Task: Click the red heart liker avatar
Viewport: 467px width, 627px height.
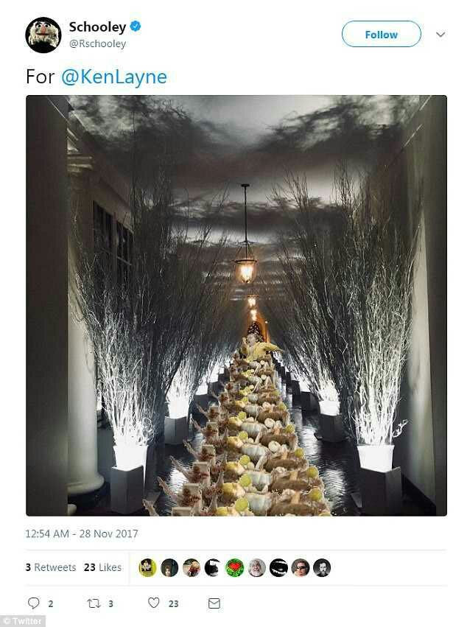Action: [x=235, y=567]
